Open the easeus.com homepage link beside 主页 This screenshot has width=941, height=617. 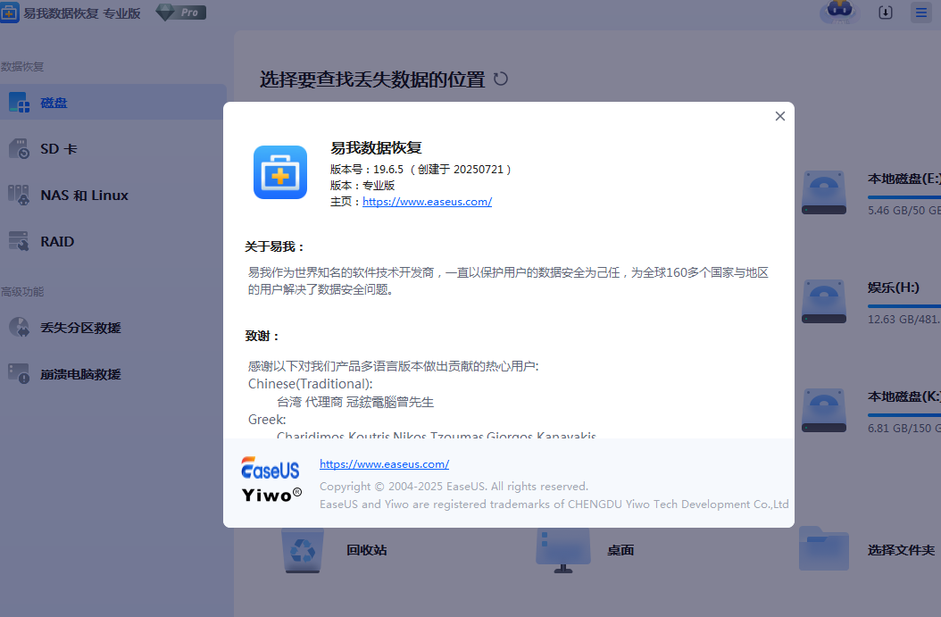coord(427,202)
